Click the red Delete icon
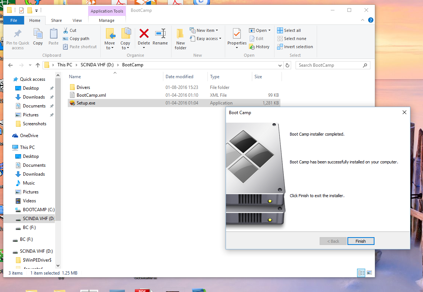Image resolution: width=423 pixels, height=292 pixels. pyautogui.click(x=144, y=34)
